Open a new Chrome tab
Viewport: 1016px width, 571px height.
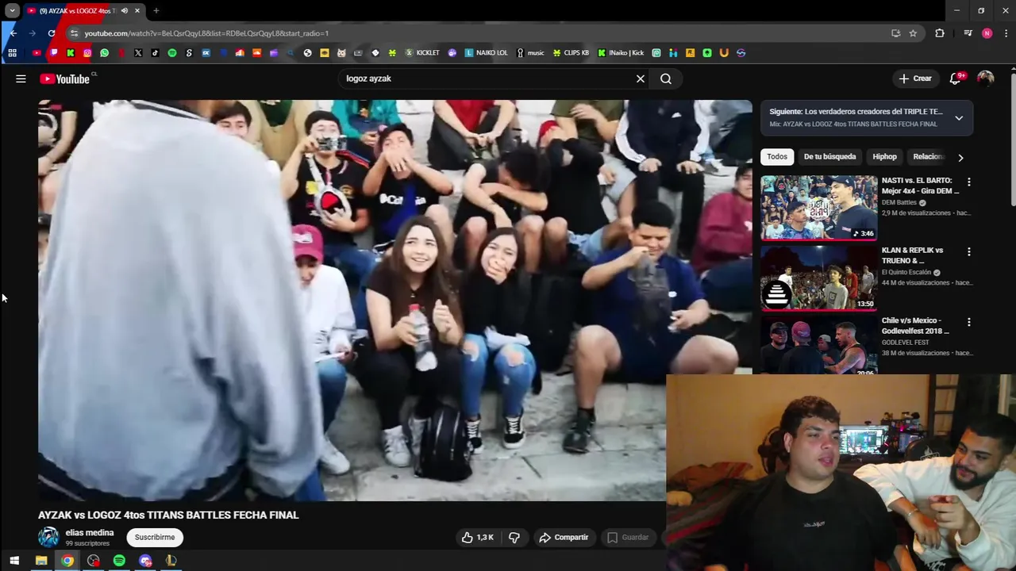pyautogui.click(x=156, y=10)
